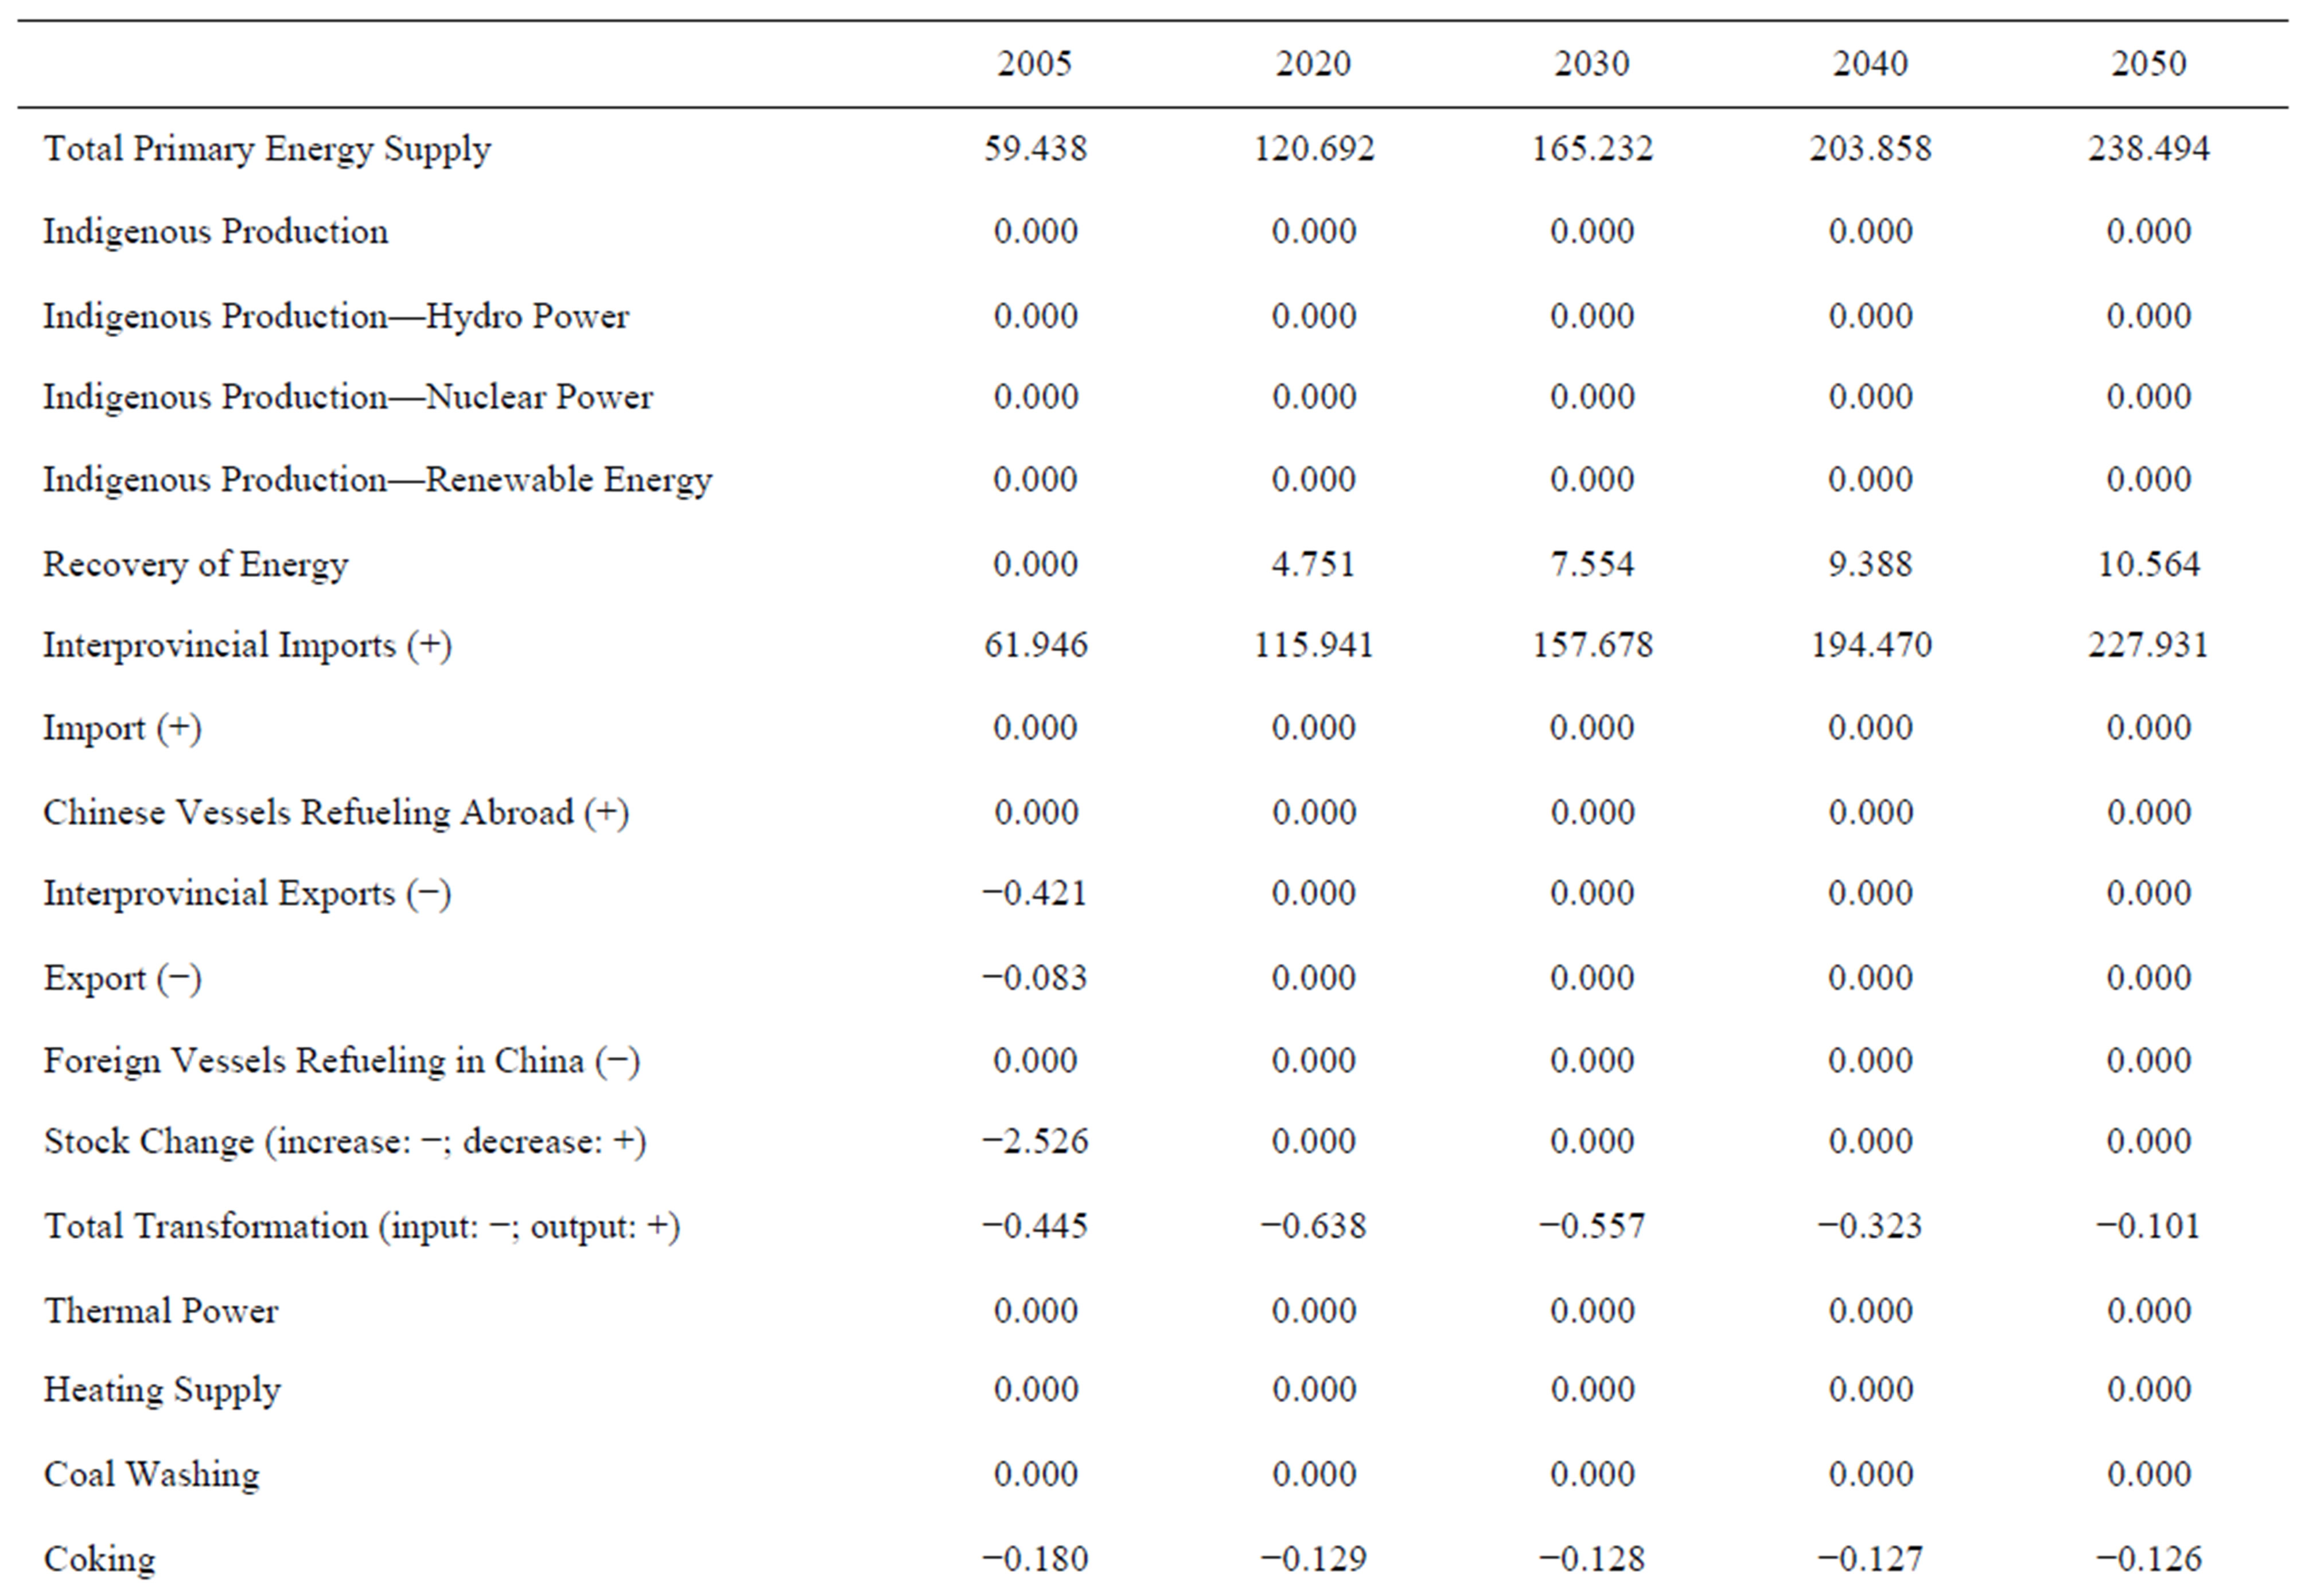Click the Thermal Power row label
Screen dimensions: 2297x1596
point(161,1311)
